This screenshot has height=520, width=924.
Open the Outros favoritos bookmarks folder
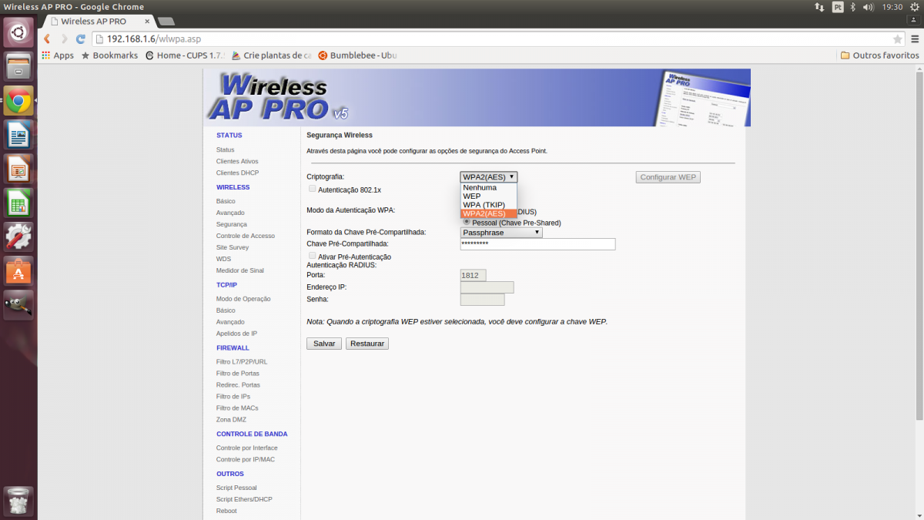coord(880,55)
